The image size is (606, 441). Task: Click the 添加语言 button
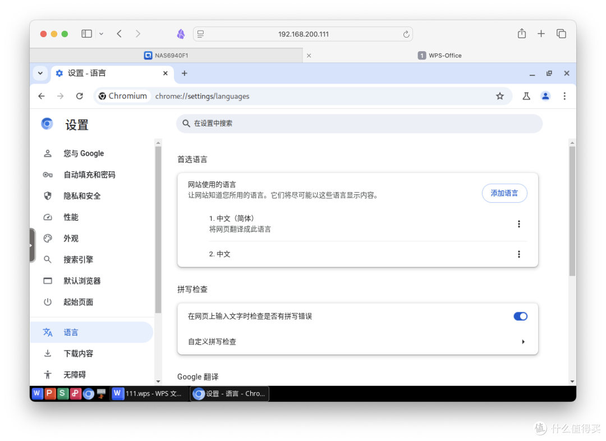pyautogui.click(x=504, y=193)
